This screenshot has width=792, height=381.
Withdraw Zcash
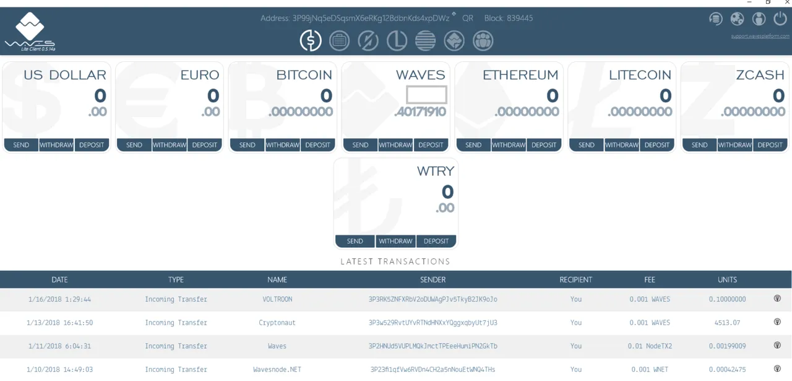point(735,145)
